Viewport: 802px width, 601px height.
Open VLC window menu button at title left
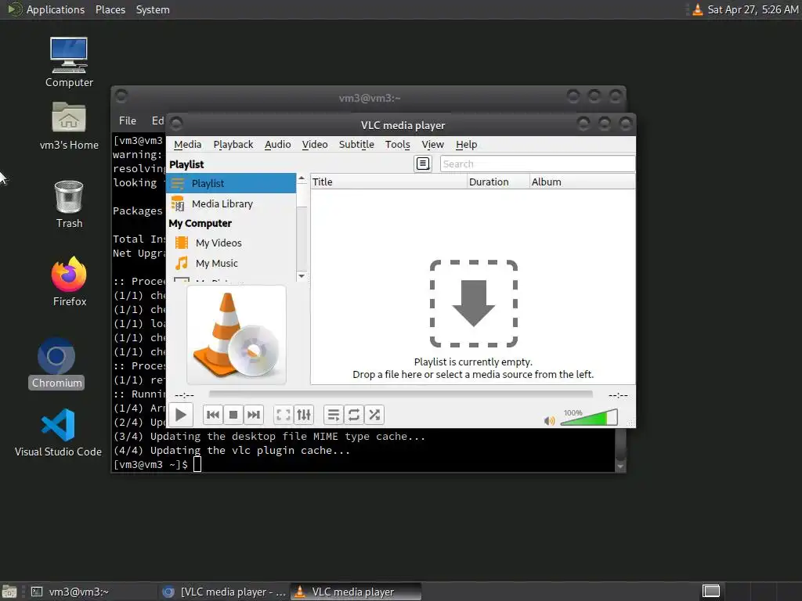click(176, 124)
